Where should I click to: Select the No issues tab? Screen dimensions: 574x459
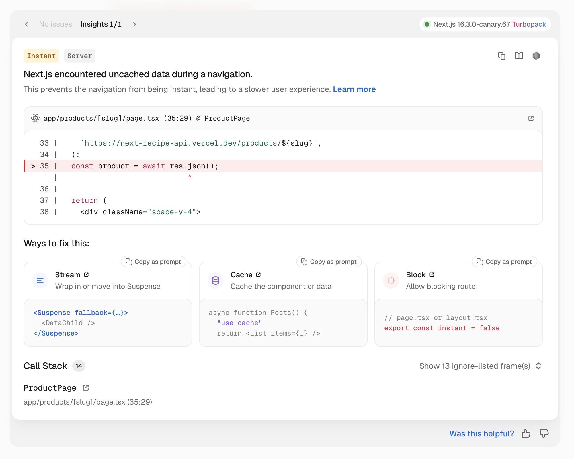(56, 24)
